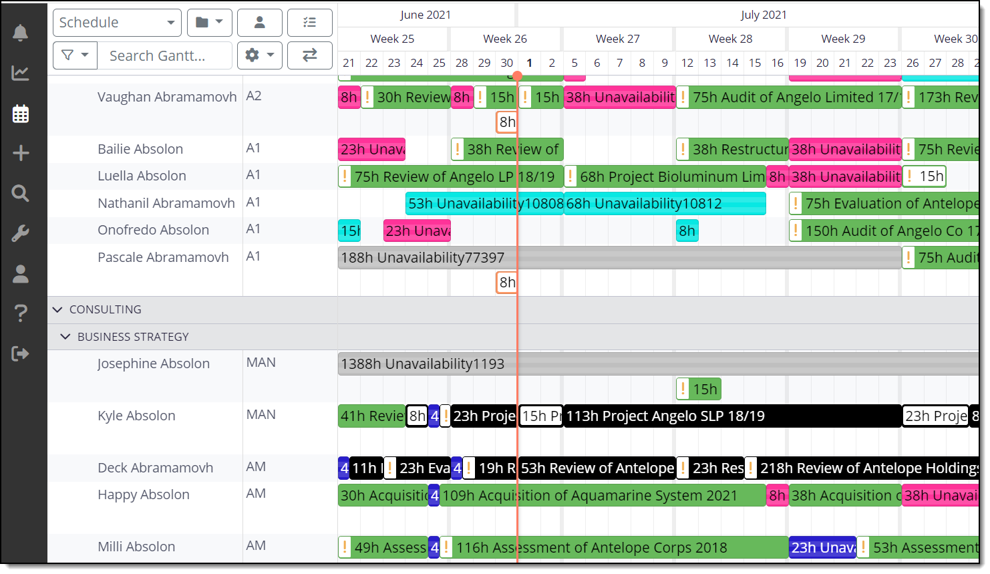990x574 pixels.
Task: Open 75h Evaluation of Antelope task
Action: pos(884,204)
